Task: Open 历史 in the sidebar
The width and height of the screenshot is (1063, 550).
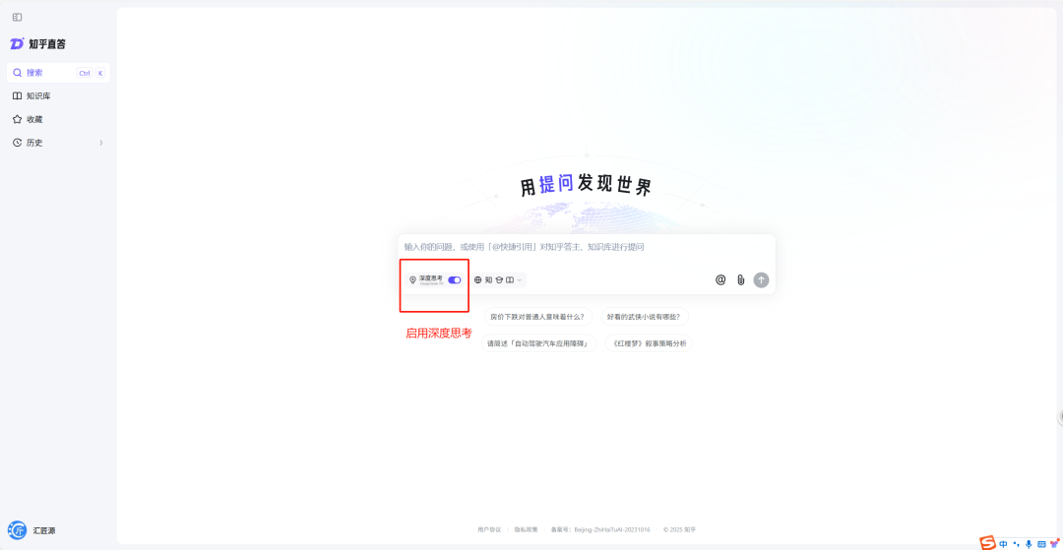Action: 58,143
